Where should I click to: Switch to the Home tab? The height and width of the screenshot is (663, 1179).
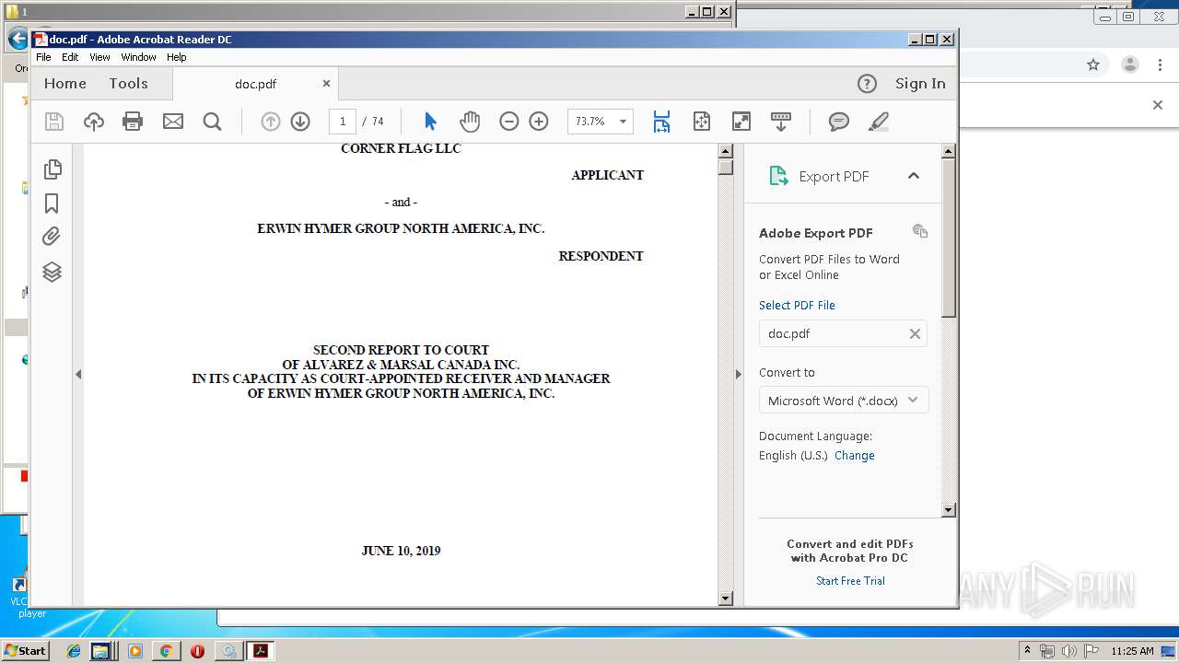(65, 84)
